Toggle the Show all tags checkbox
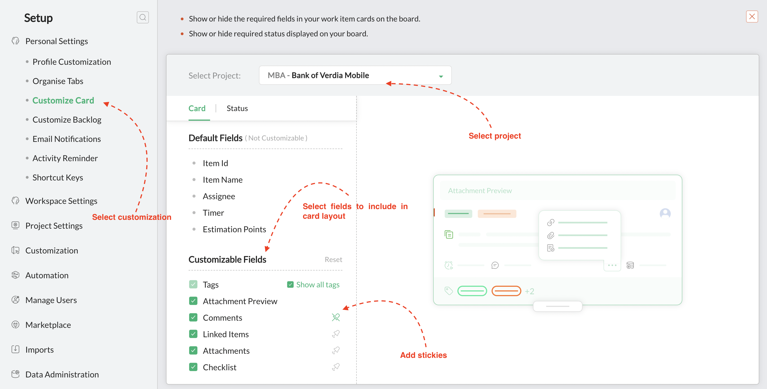767x389 pixels. coord(290,285)
